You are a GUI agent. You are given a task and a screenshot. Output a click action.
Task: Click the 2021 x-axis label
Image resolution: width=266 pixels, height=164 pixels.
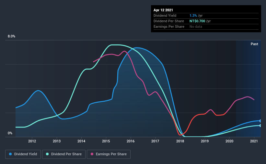coord(254,141)
